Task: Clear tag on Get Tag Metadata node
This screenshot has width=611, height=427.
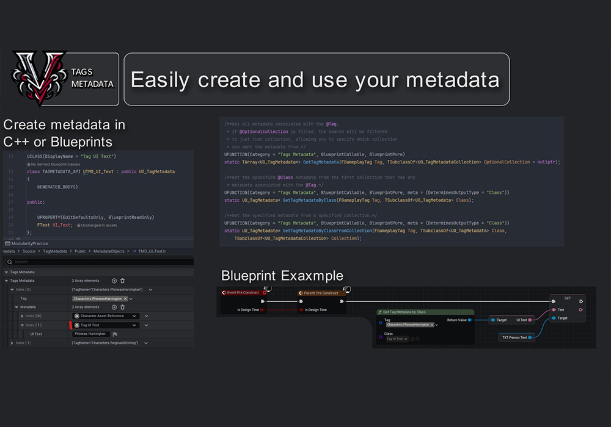Action: (431, 325)
